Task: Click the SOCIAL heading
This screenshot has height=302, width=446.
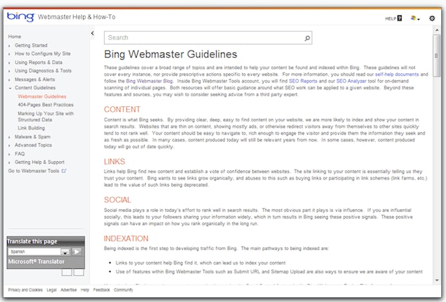Action: pyautogui.click(x=117, y=200)
